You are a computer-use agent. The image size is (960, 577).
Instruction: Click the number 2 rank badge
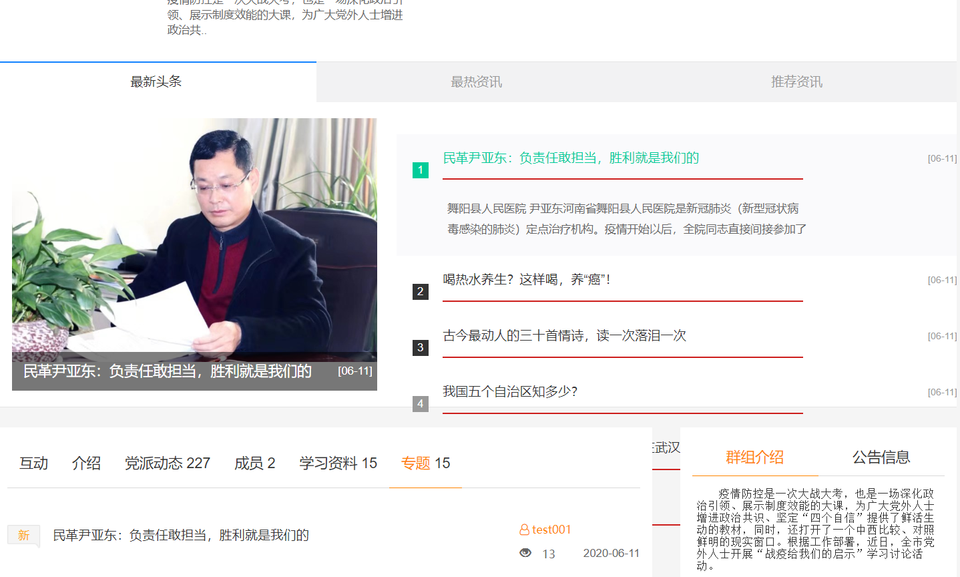click(420, 292)
